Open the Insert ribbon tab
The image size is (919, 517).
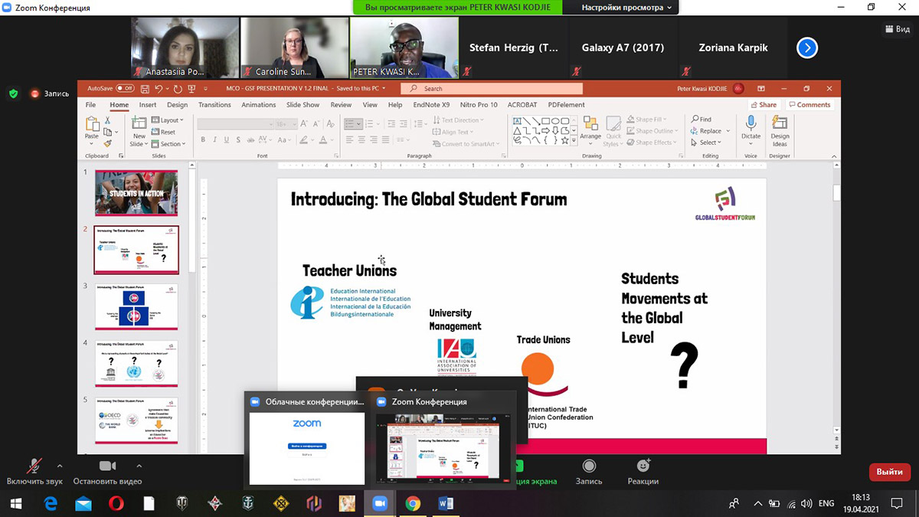pyautogui.click(x=148, y=105)
